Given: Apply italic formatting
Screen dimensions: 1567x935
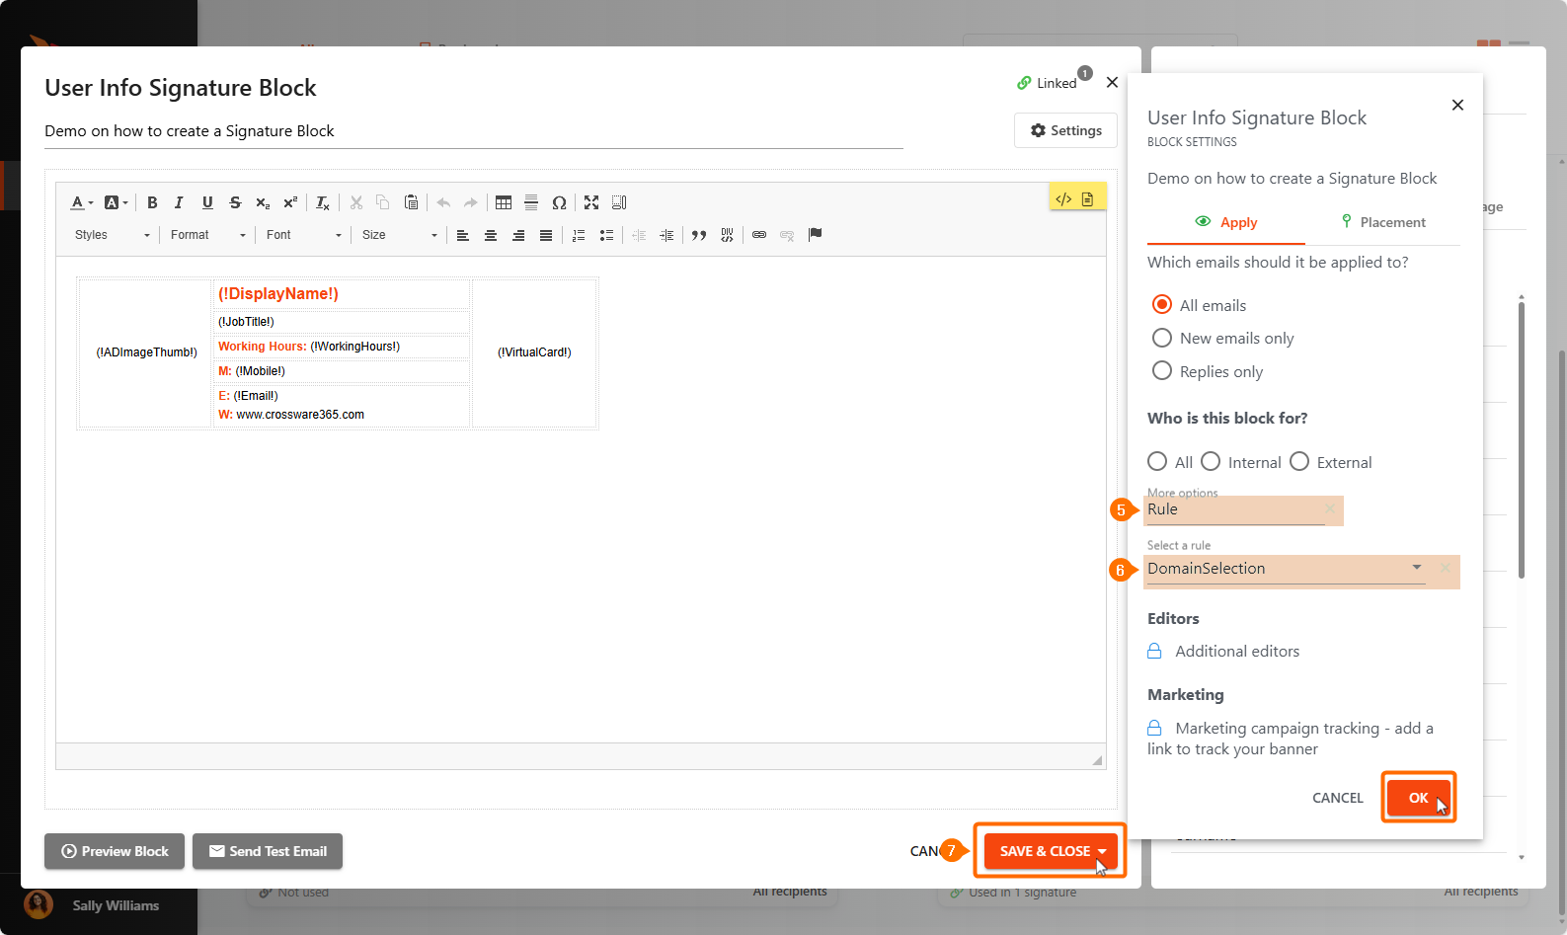Looking at the screenshot, I should [179, 202].
